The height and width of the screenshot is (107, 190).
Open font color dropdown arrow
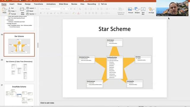[81, 13]
